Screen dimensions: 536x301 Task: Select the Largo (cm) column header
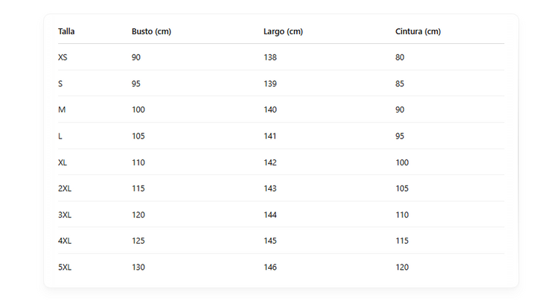pos(283,31)
